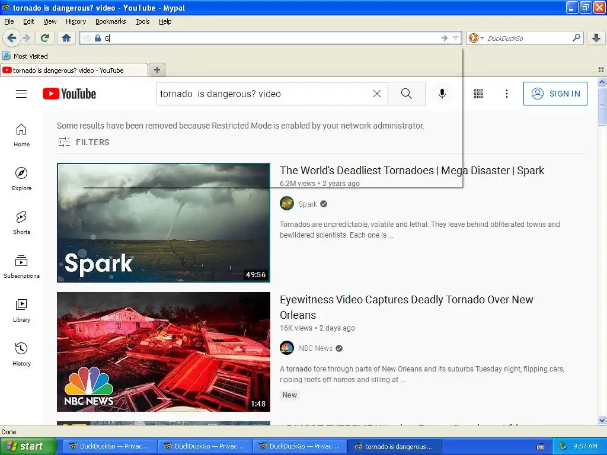Open the Edit menu
Viewport: 607px width, 455px height.
click(28, 21)
